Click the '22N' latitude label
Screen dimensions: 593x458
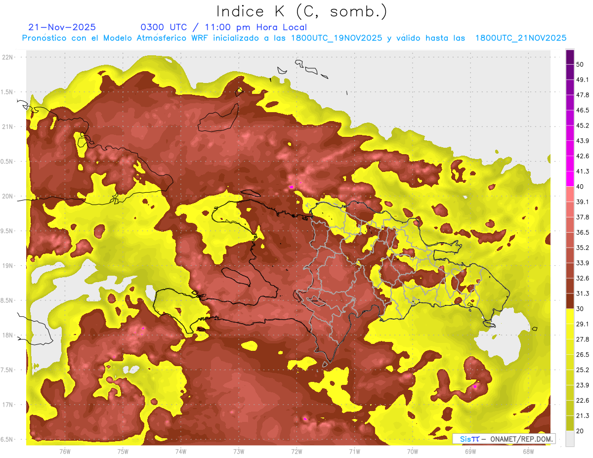tap(8, 57)
